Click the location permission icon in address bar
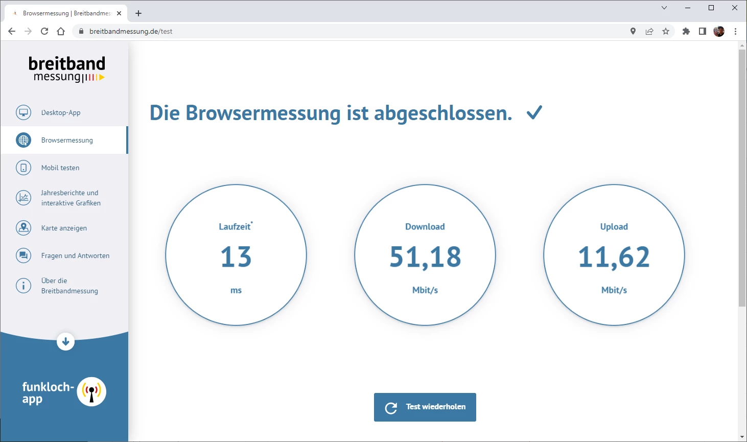The image size is (747, 442). 633,31
